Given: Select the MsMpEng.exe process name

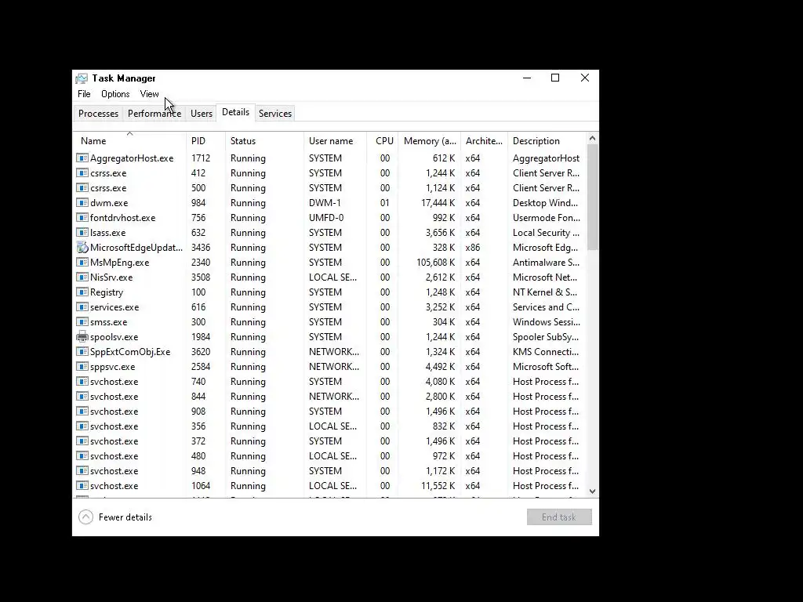Looking at the screenshot, I should (x=120, y=263).
